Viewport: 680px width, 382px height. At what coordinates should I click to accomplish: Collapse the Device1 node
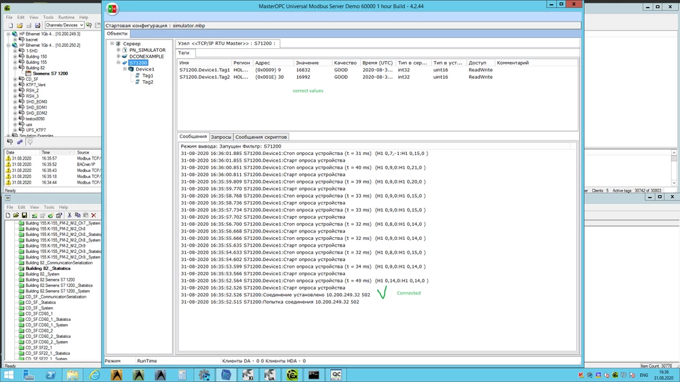(125, 69)
